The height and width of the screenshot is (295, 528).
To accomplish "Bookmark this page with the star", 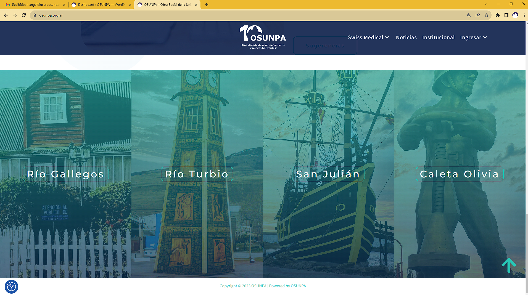I will pos(487,15).
